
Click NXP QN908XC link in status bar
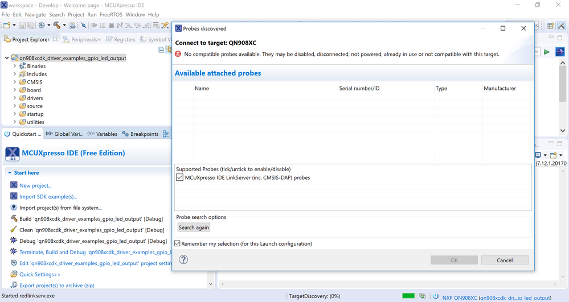pyautogui.click(x=497, y=297)
